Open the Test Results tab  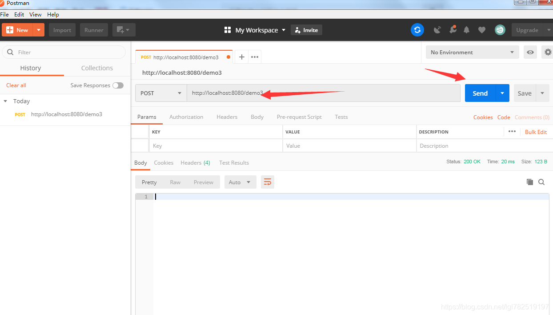[234, 163]
